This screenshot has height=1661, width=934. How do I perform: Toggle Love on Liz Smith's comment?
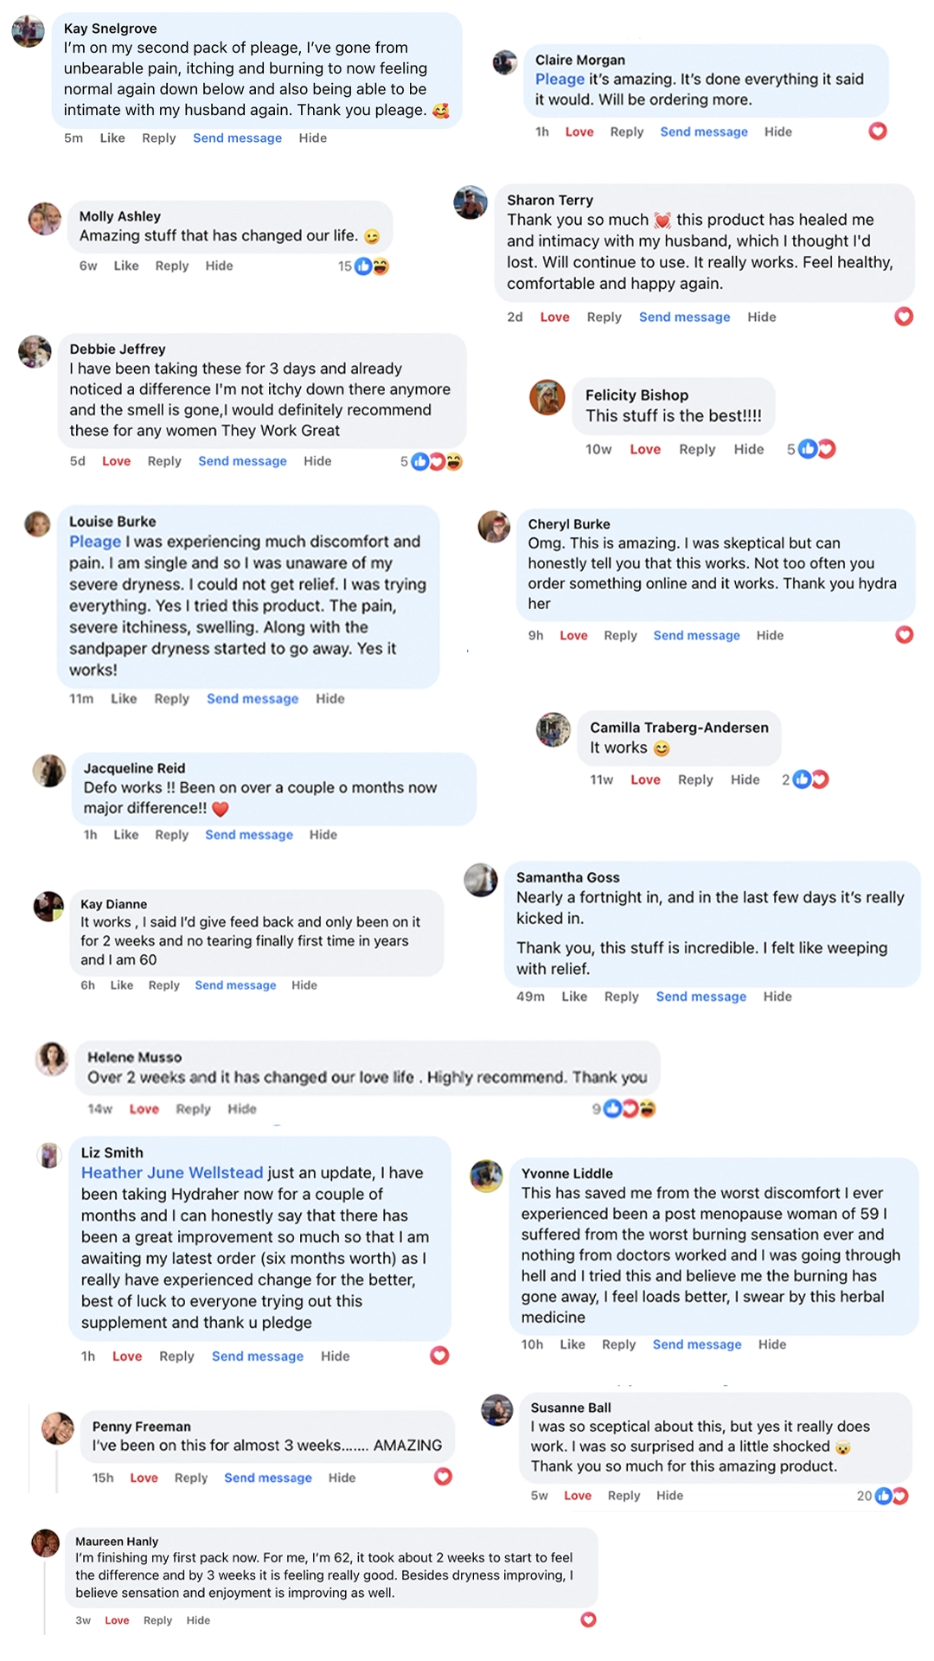click(127, 1356)
